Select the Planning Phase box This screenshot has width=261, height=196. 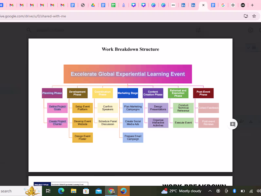52,93
